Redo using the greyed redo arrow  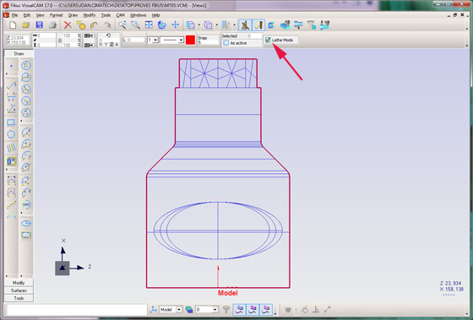(107, 25)
